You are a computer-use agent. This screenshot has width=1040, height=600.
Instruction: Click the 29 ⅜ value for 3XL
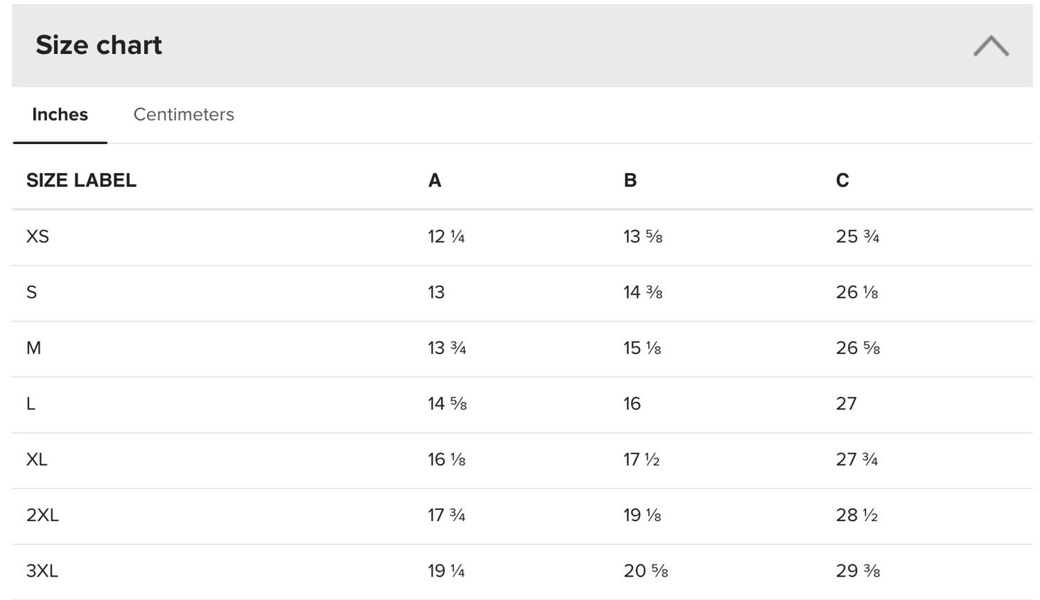858,571
